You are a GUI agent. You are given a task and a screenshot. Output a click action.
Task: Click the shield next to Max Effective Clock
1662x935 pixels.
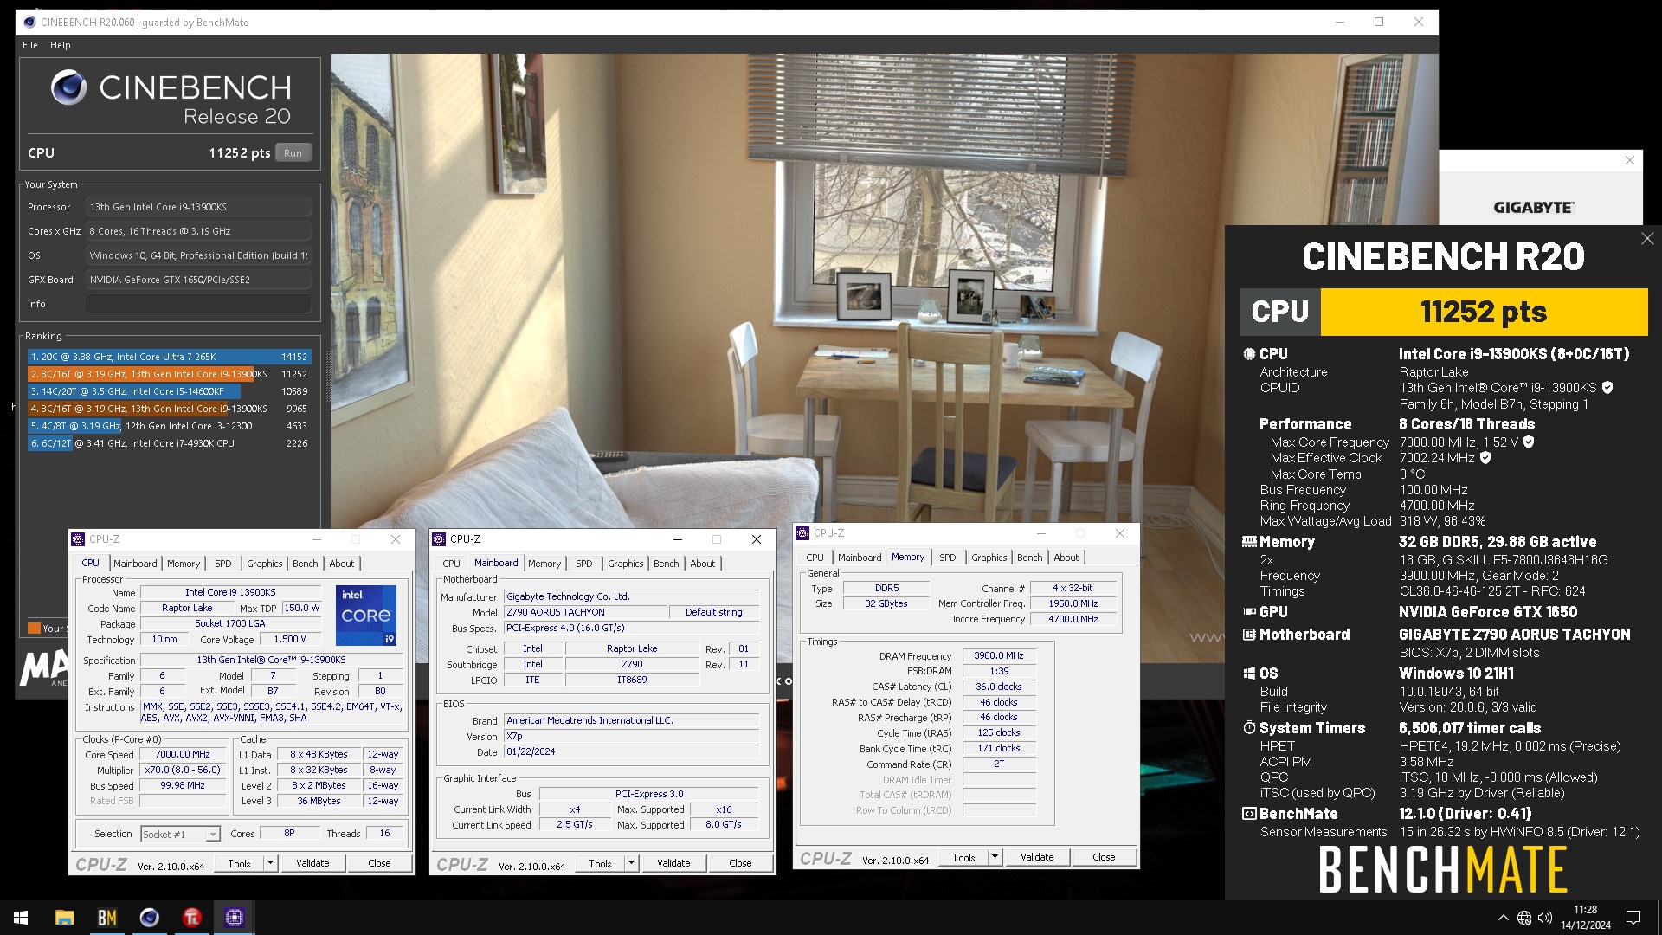coord(1485,458)
